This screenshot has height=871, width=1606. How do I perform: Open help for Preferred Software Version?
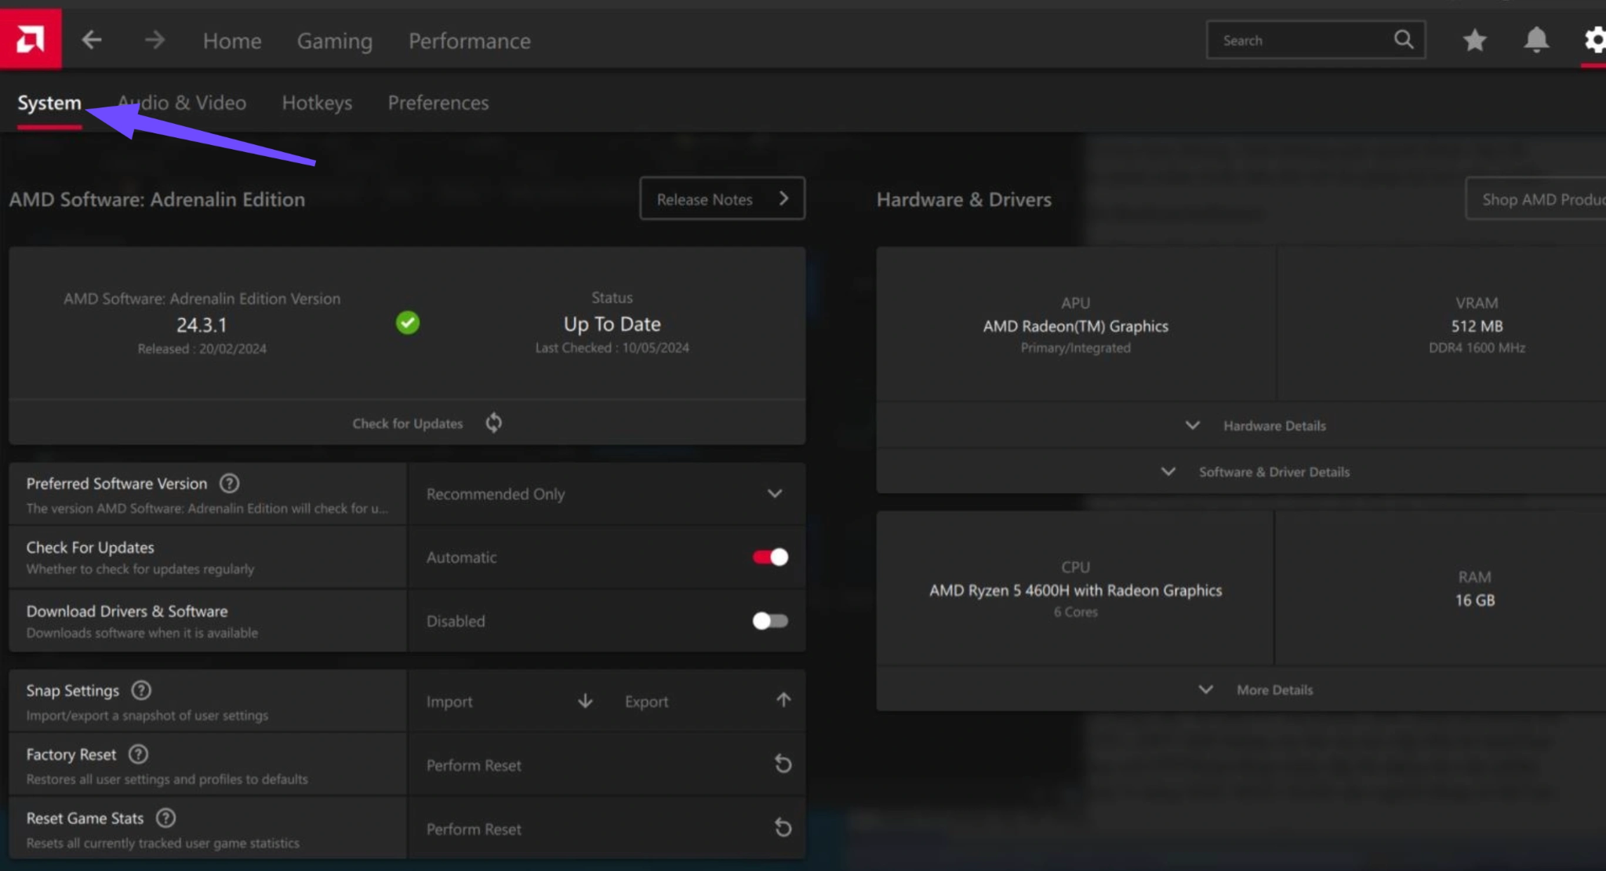tap(229, 483)
